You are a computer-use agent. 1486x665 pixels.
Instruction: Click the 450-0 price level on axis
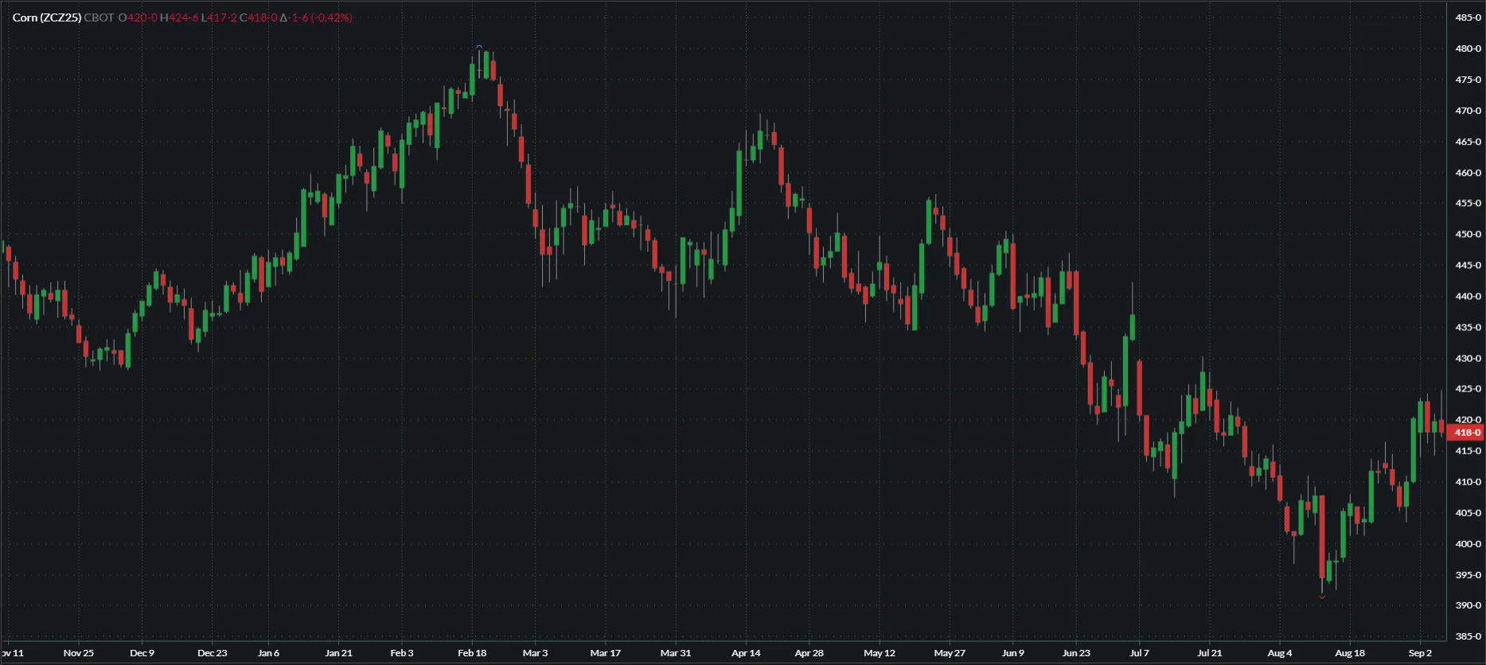click(x=1468, y=235)
